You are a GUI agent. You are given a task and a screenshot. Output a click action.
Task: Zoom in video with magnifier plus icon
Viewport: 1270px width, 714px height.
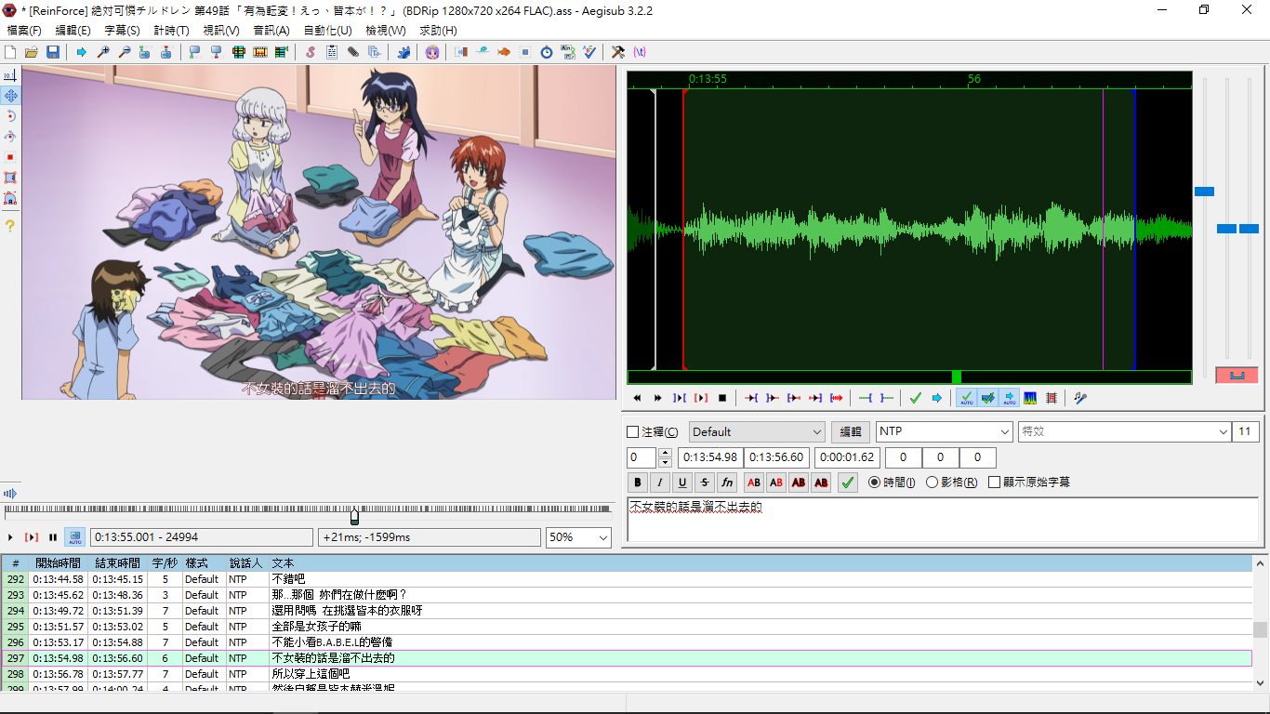pyautogui.click(x=103, y=52)
